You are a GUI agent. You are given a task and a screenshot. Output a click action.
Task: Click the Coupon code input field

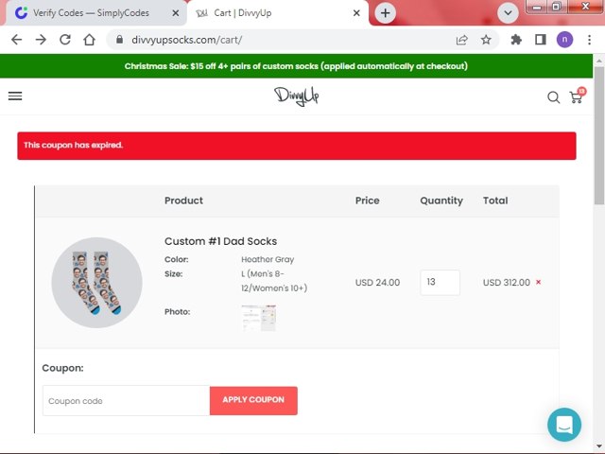(126, 401)
